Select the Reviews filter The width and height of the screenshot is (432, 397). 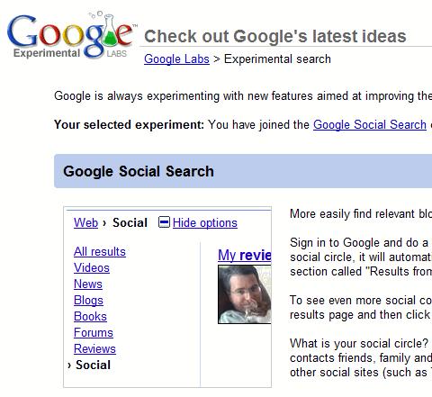(x=94, y=348)
